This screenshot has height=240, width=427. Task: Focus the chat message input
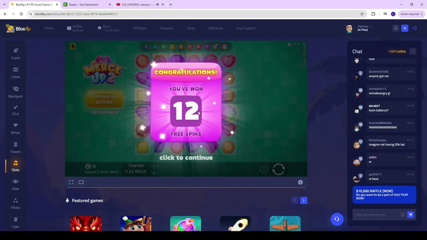tap(376, 215)
